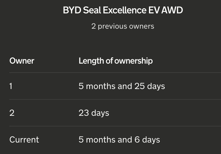
Task: Click the divider line below the headers
Action: (x=115, y=73)
